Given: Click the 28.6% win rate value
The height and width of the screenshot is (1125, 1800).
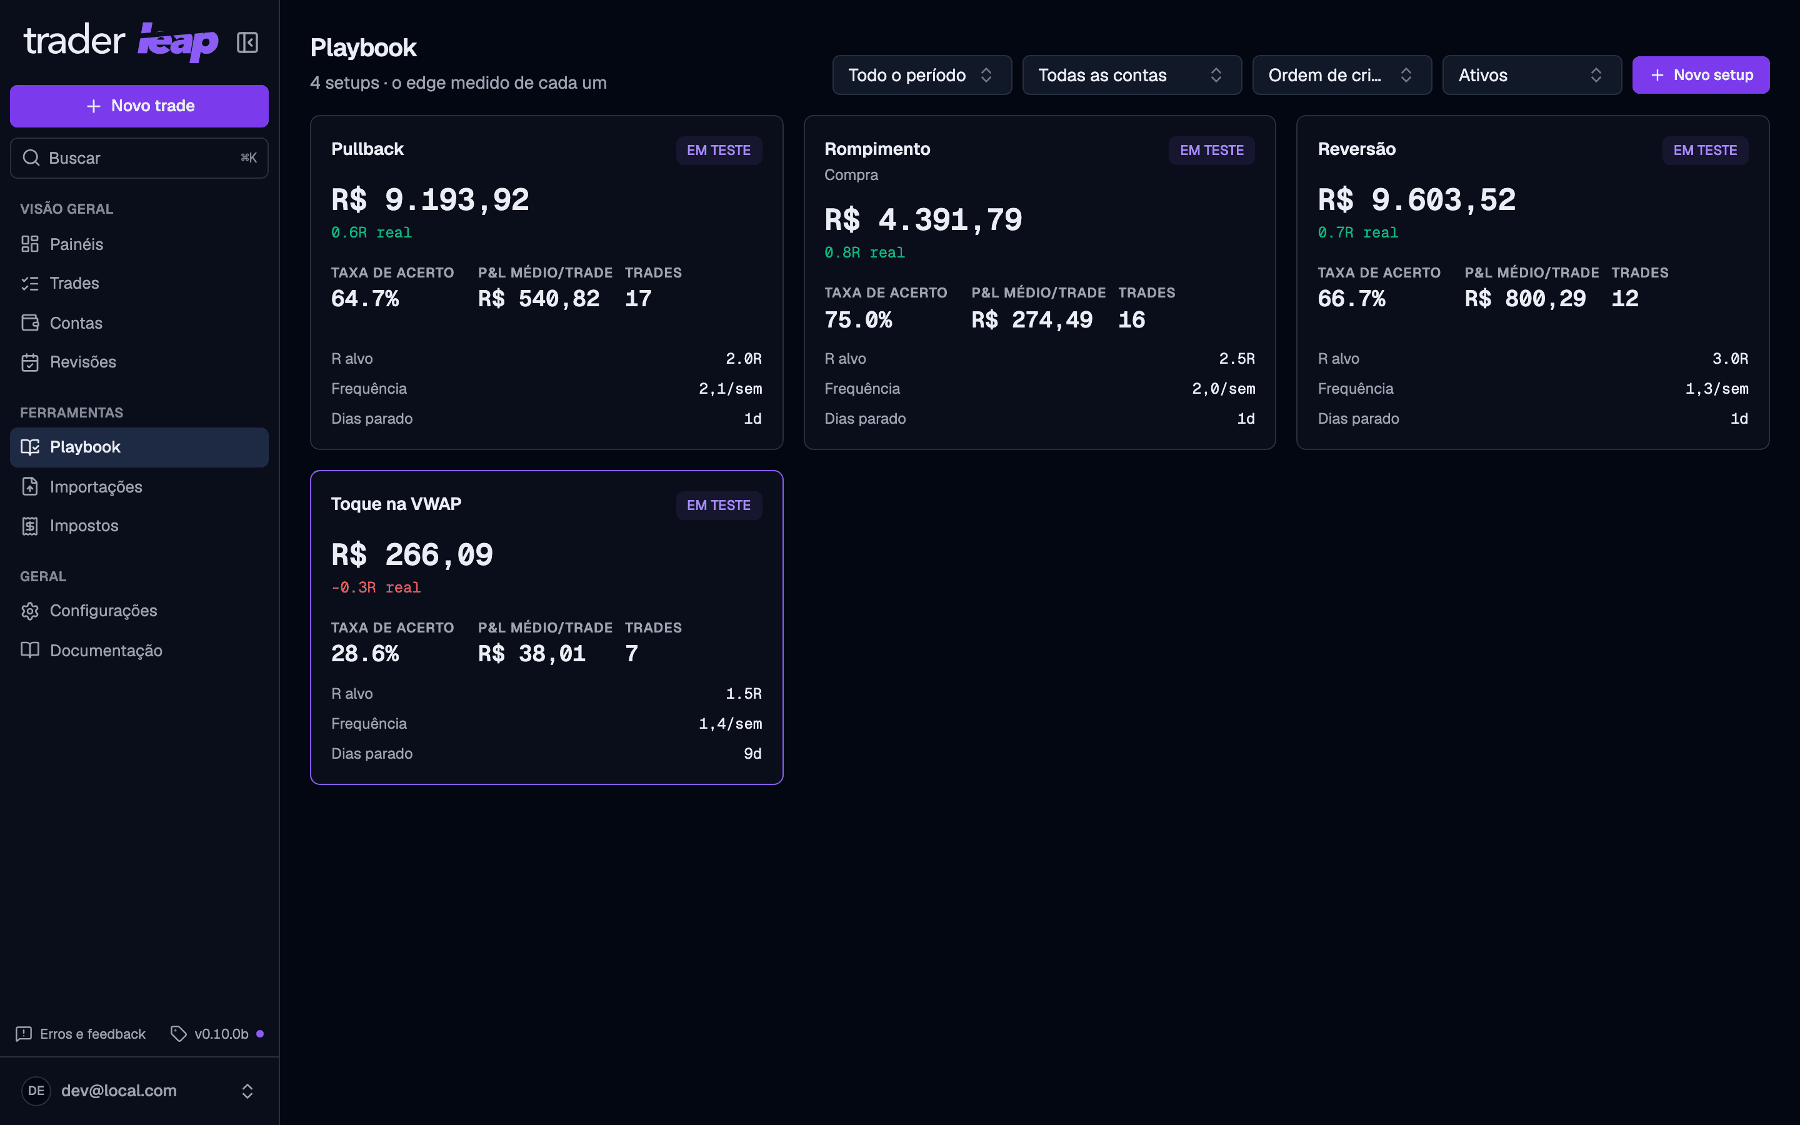Looking at the screenshot, I should (365, 654).
